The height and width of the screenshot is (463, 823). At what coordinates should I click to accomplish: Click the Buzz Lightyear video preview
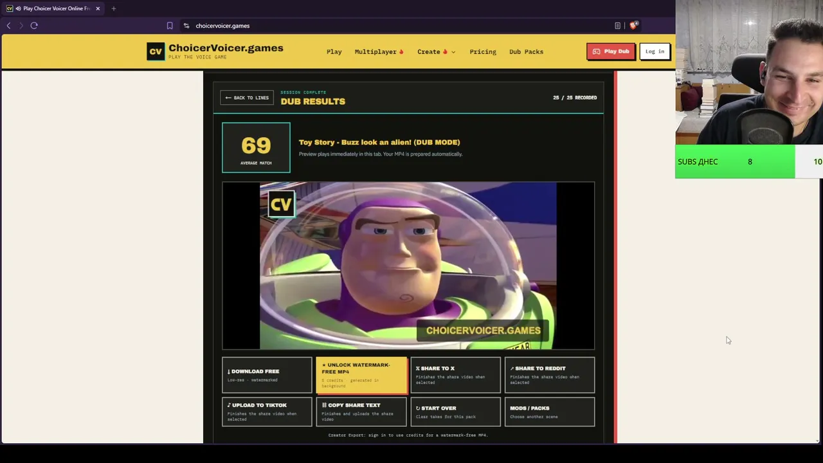pos(408,266)
